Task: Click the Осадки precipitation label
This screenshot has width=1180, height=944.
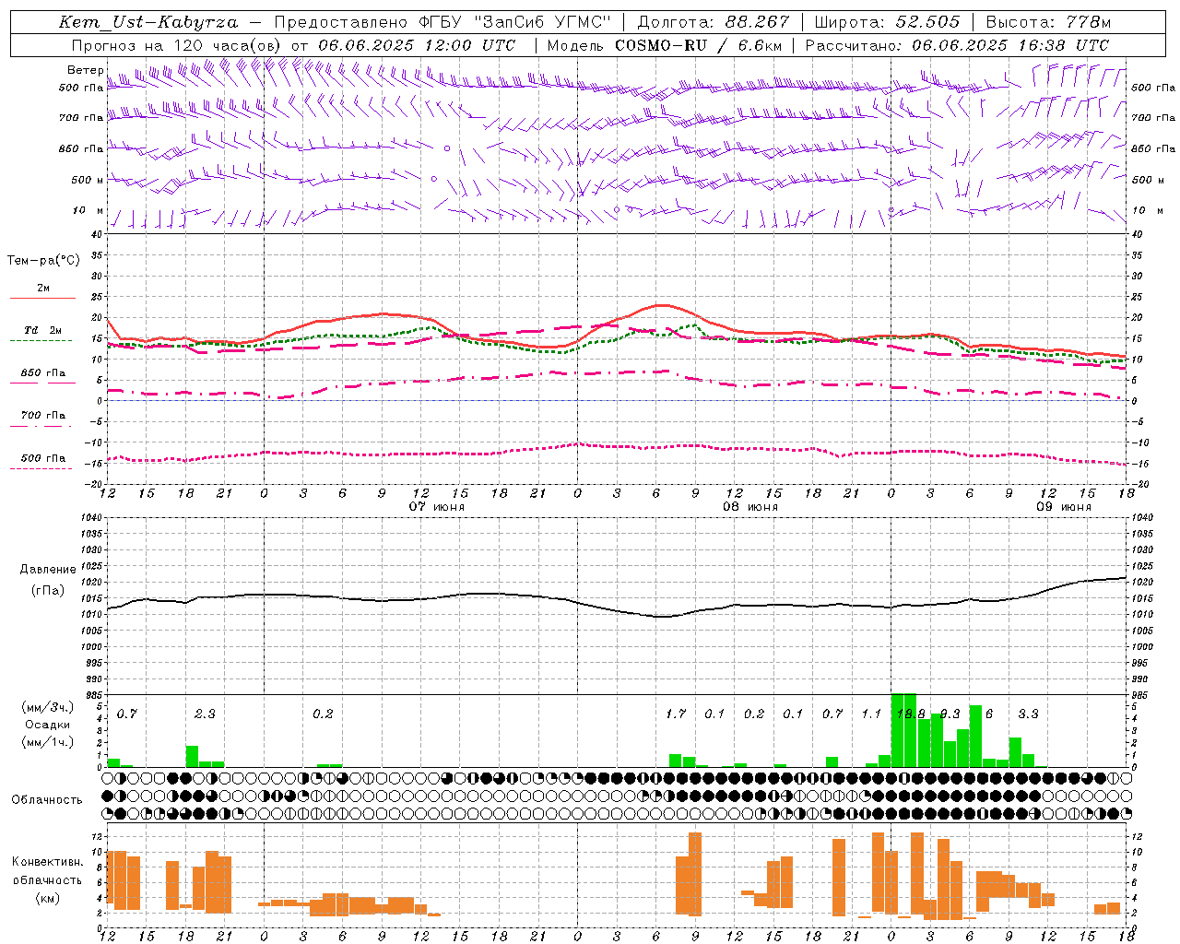Action: (x=47, y=724)
